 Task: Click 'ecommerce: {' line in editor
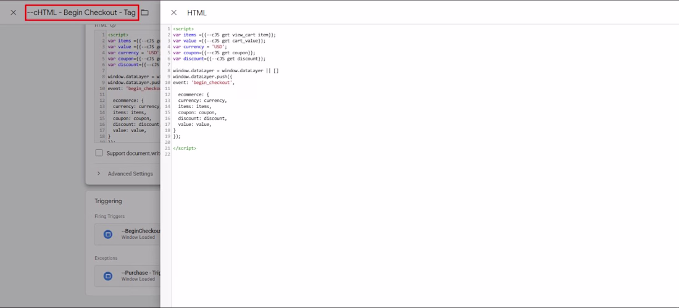(x=194, y=94)
